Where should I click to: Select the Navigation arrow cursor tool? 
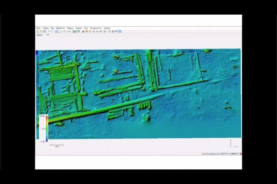57,31
